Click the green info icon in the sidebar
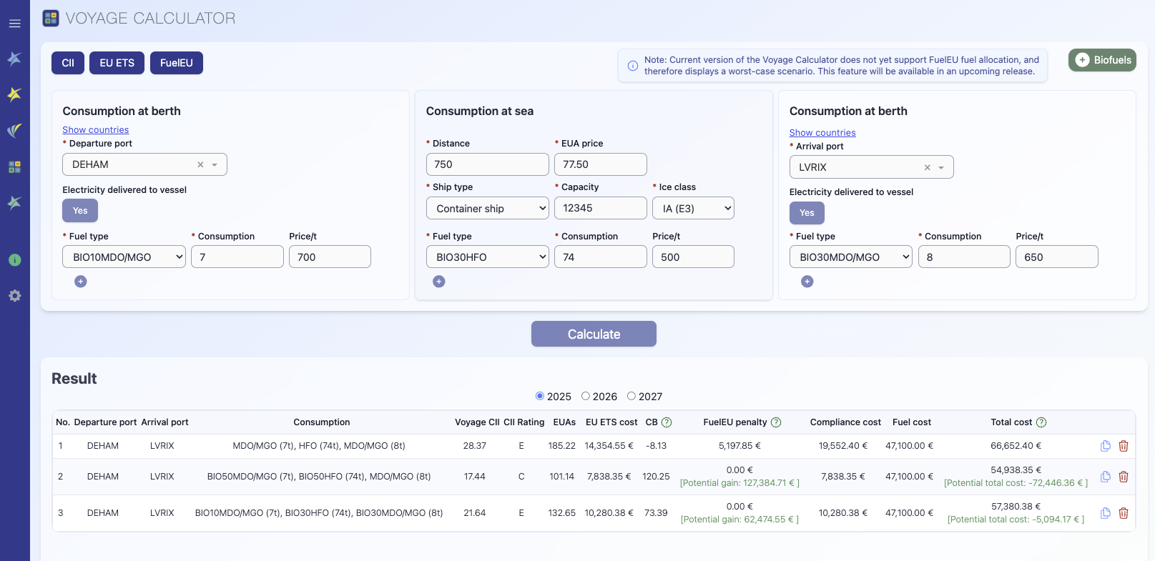Viewport: 1155px width, 561px height. [x=14, y=260]
